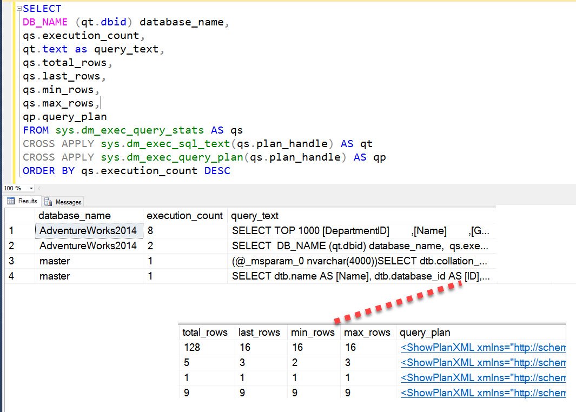
Task: Select the execution_count column header
Action: click(x=185, y=216)
